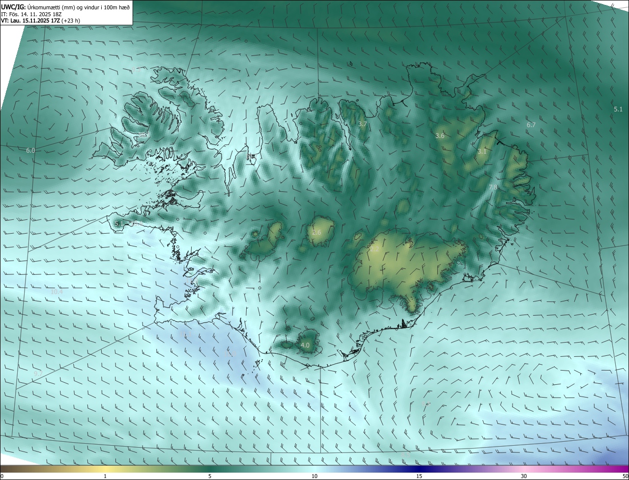
Task: Click the 4.0 value on Mýrdalsjökull glacier
Action: [305, 346]
